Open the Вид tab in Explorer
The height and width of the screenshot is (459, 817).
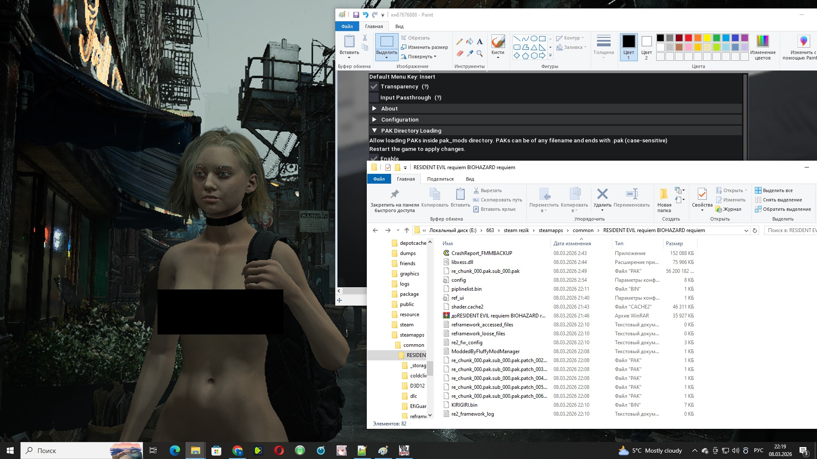coord(470,179)
